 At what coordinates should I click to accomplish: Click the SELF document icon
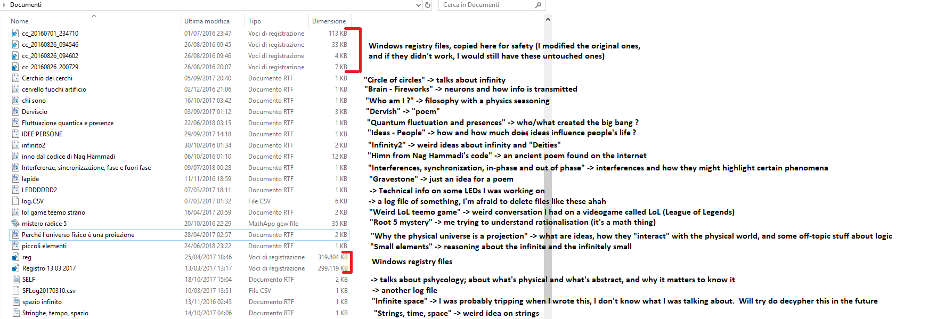point(15,279)
